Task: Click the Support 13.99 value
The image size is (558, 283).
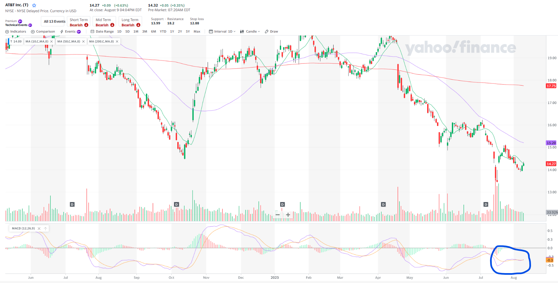Action: (156, 23)
